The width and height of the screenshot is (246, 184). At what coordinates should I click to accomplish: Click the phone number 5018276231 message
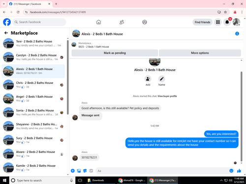(x=89, y=158)
